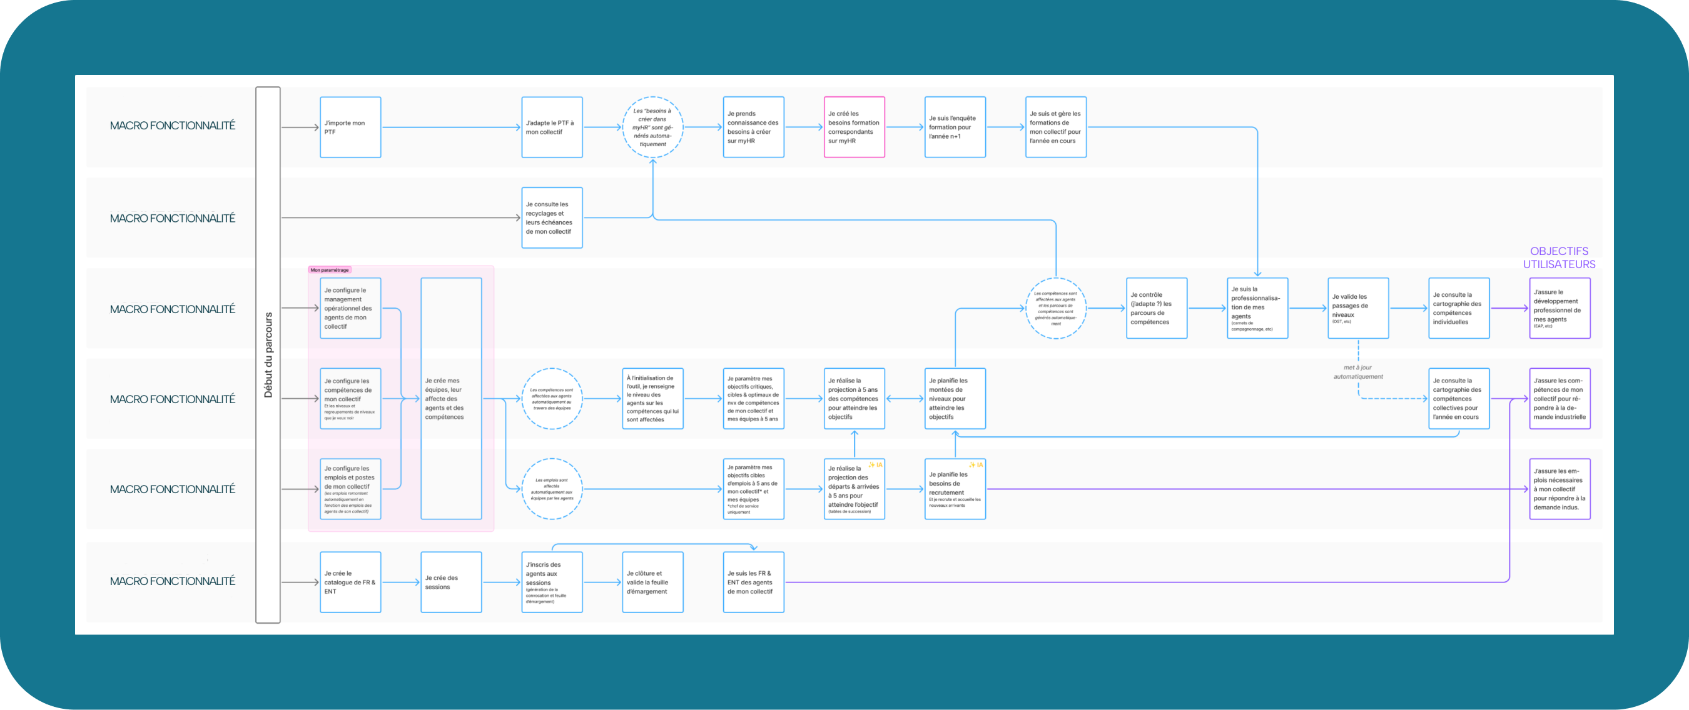Click the 'OBJECTIFS UTILISATEURS' heading

tap(1558, 257)
